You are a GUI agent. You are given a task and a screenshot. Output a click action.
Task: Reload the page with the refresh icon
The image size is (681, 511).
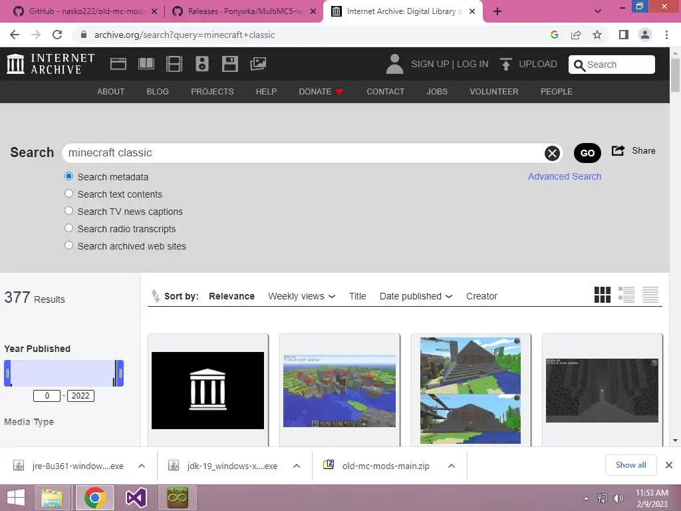pos(57,35)
